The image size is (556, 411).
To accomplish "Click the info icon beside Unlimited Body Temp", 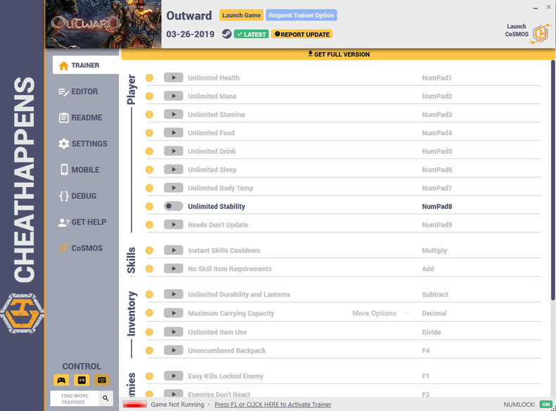I will tap(149, 188).
